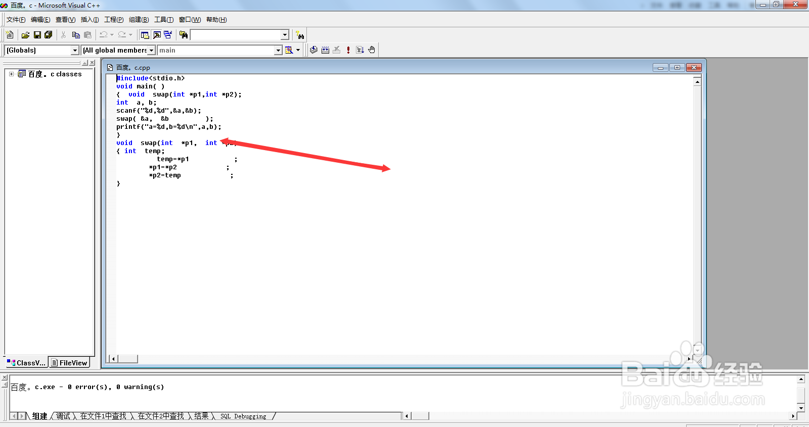809x427 pixels.
Task: Click the Insert Breakpoint hand icon
Action: pyautogui.click(x=372, y=50)
